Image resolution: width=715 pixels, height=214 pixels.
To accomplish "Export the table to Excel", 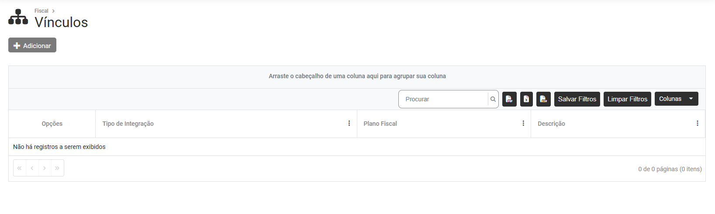I will [x=526, y=99].
